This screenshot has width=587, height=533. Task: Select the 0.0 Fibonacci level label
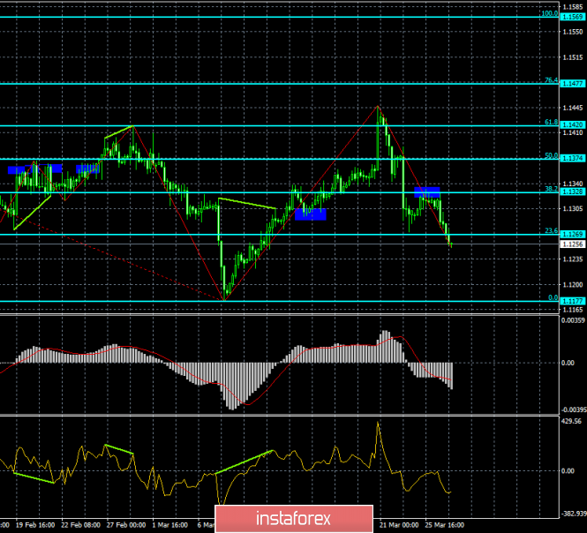coord(551,297)
